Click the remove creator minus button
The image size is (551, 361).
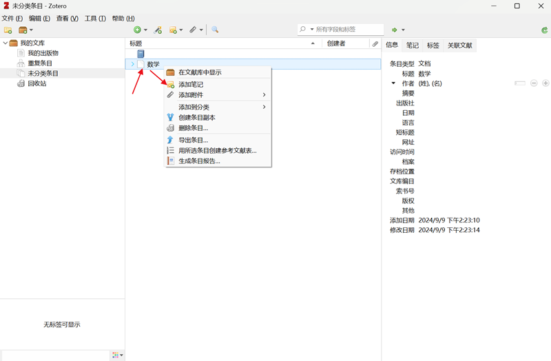pos(534,83)
